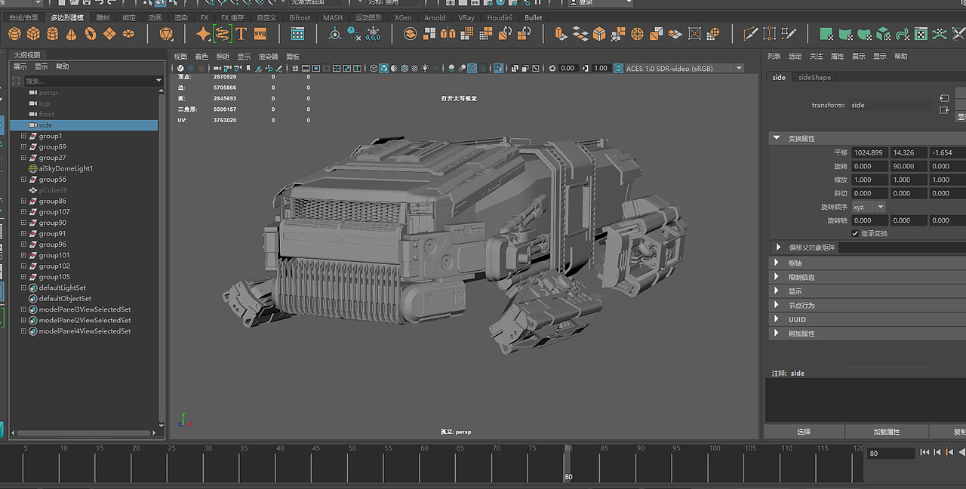Expand the group69 node in outliner
The height and width of the screenshot is (489, 966).
coord(23,147)
